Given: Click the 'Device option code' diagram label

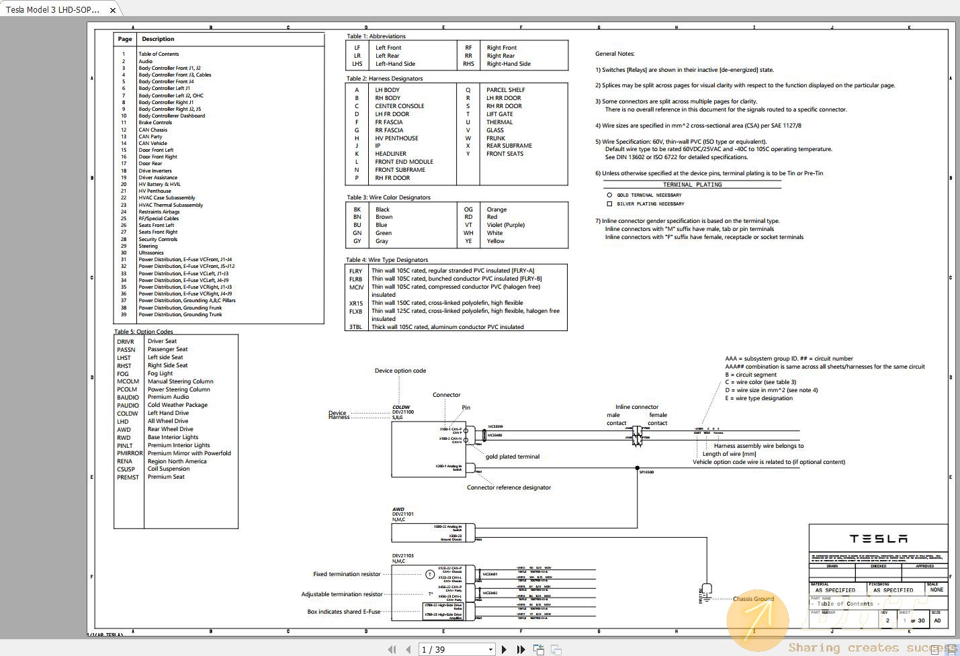Looking at the screenshot, I should tap(400, 371).
